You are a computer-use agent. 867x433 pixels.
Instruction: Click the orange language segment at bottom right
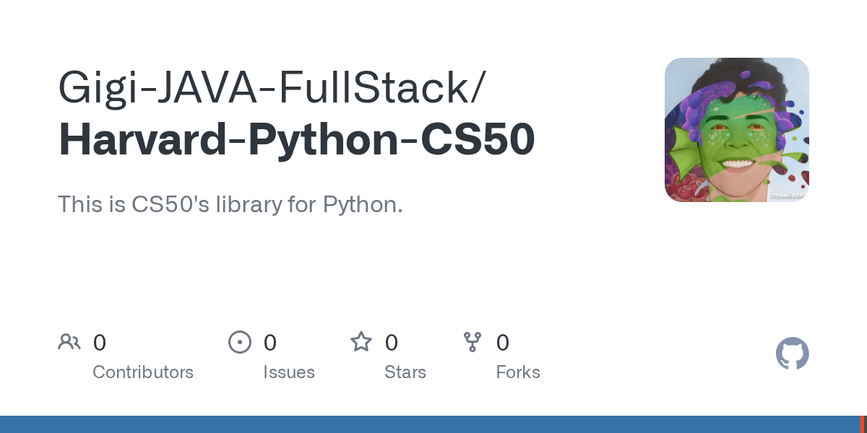(862, 424)
